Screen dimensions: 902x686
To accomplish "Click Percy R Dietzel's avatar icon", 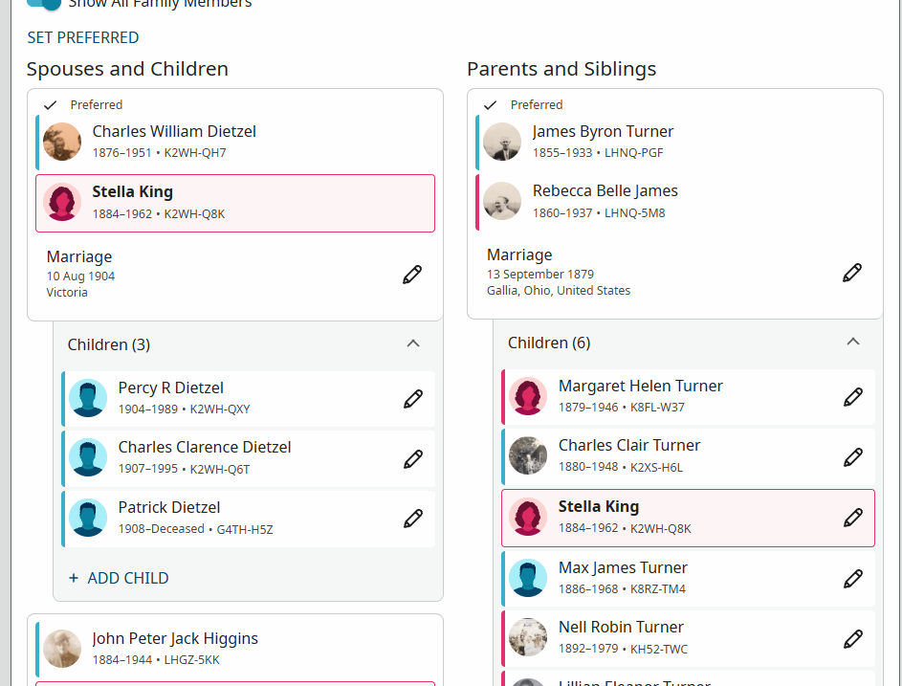I will click(x=88, y=398).
